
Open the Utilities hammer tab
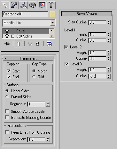tap(51, 5)
